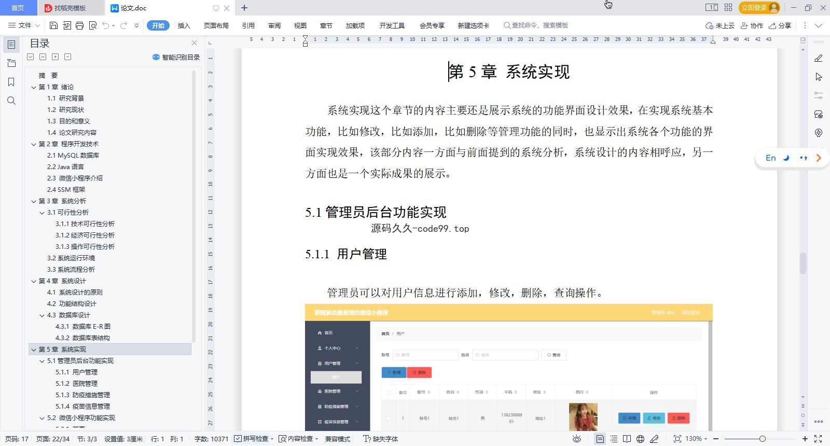The height and width of the screenshot is (446, 830).
Task: Click the expand-all outline levels icon
Action: pyautogui.click(x=31, y=57)
